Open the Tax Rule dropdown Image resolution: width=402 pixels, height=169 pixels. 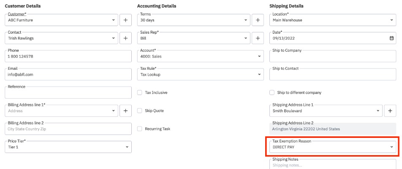(x=201, y=74)
